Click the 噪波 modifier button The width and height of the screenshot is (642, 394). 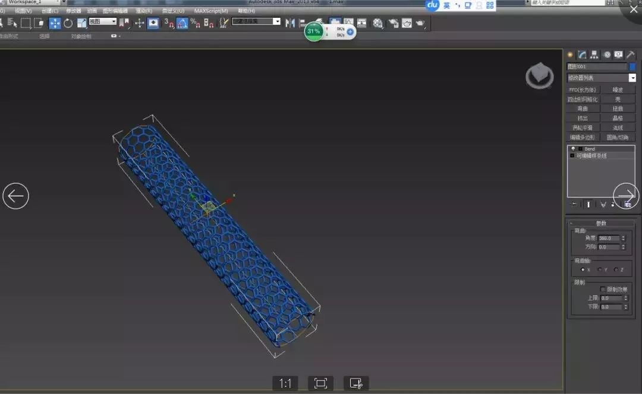point(618,90)
